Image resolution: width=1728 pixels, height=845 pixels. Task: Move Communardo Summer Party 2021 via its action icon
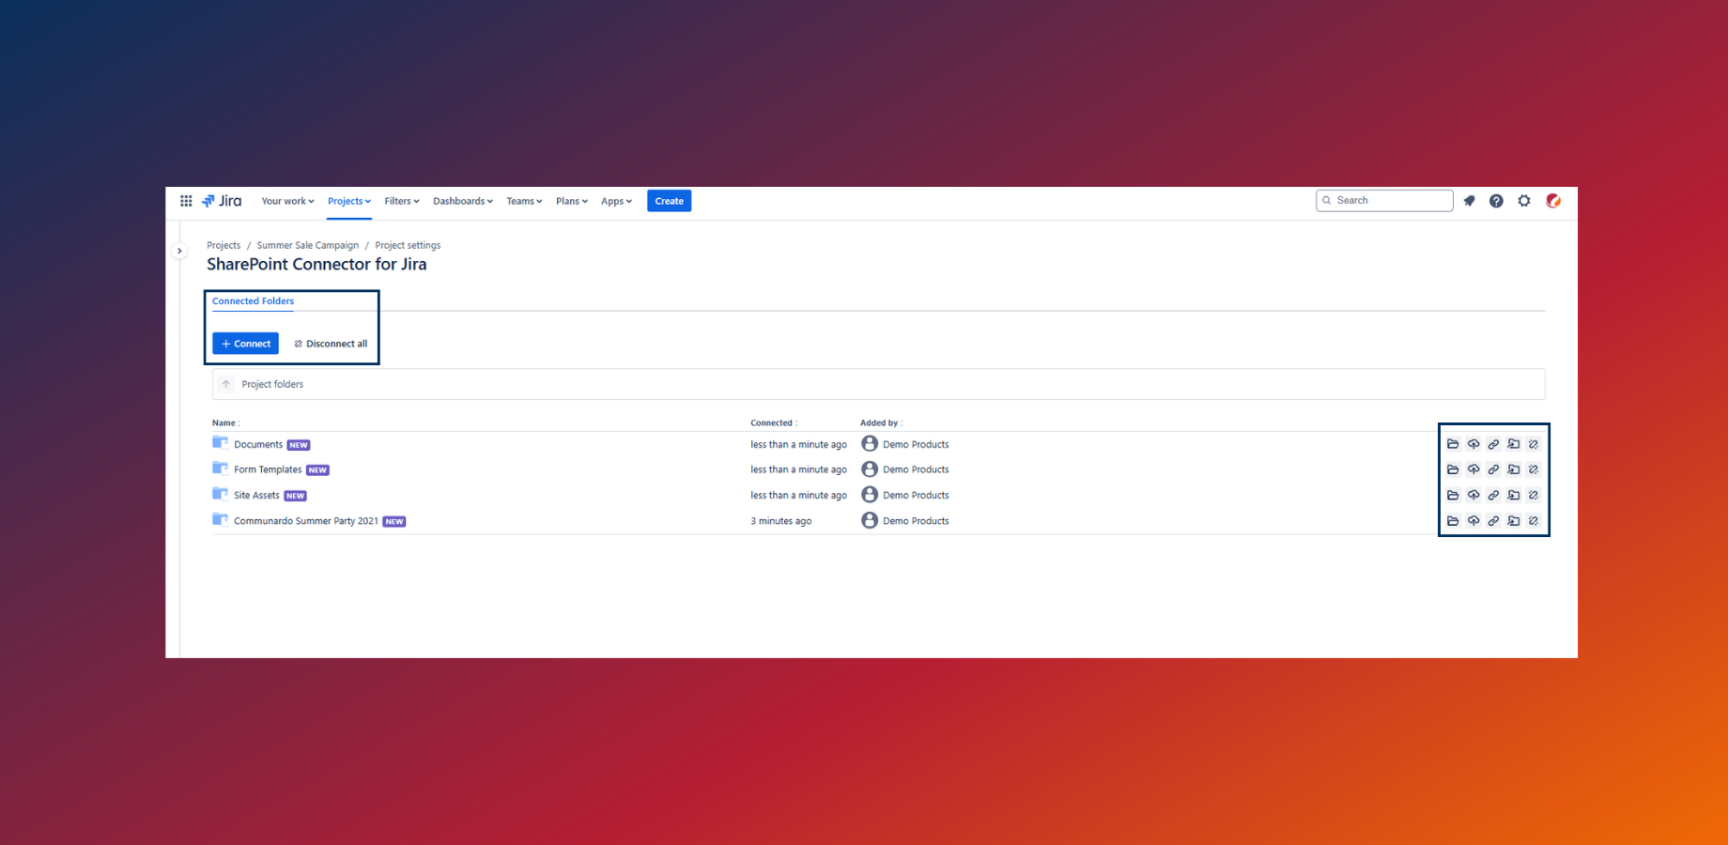[1514, 520]
